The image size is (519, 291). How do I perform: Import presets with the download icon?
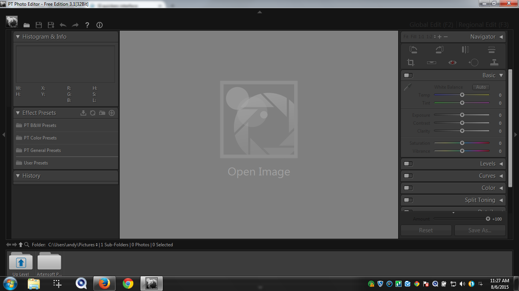tap(84, 113)
